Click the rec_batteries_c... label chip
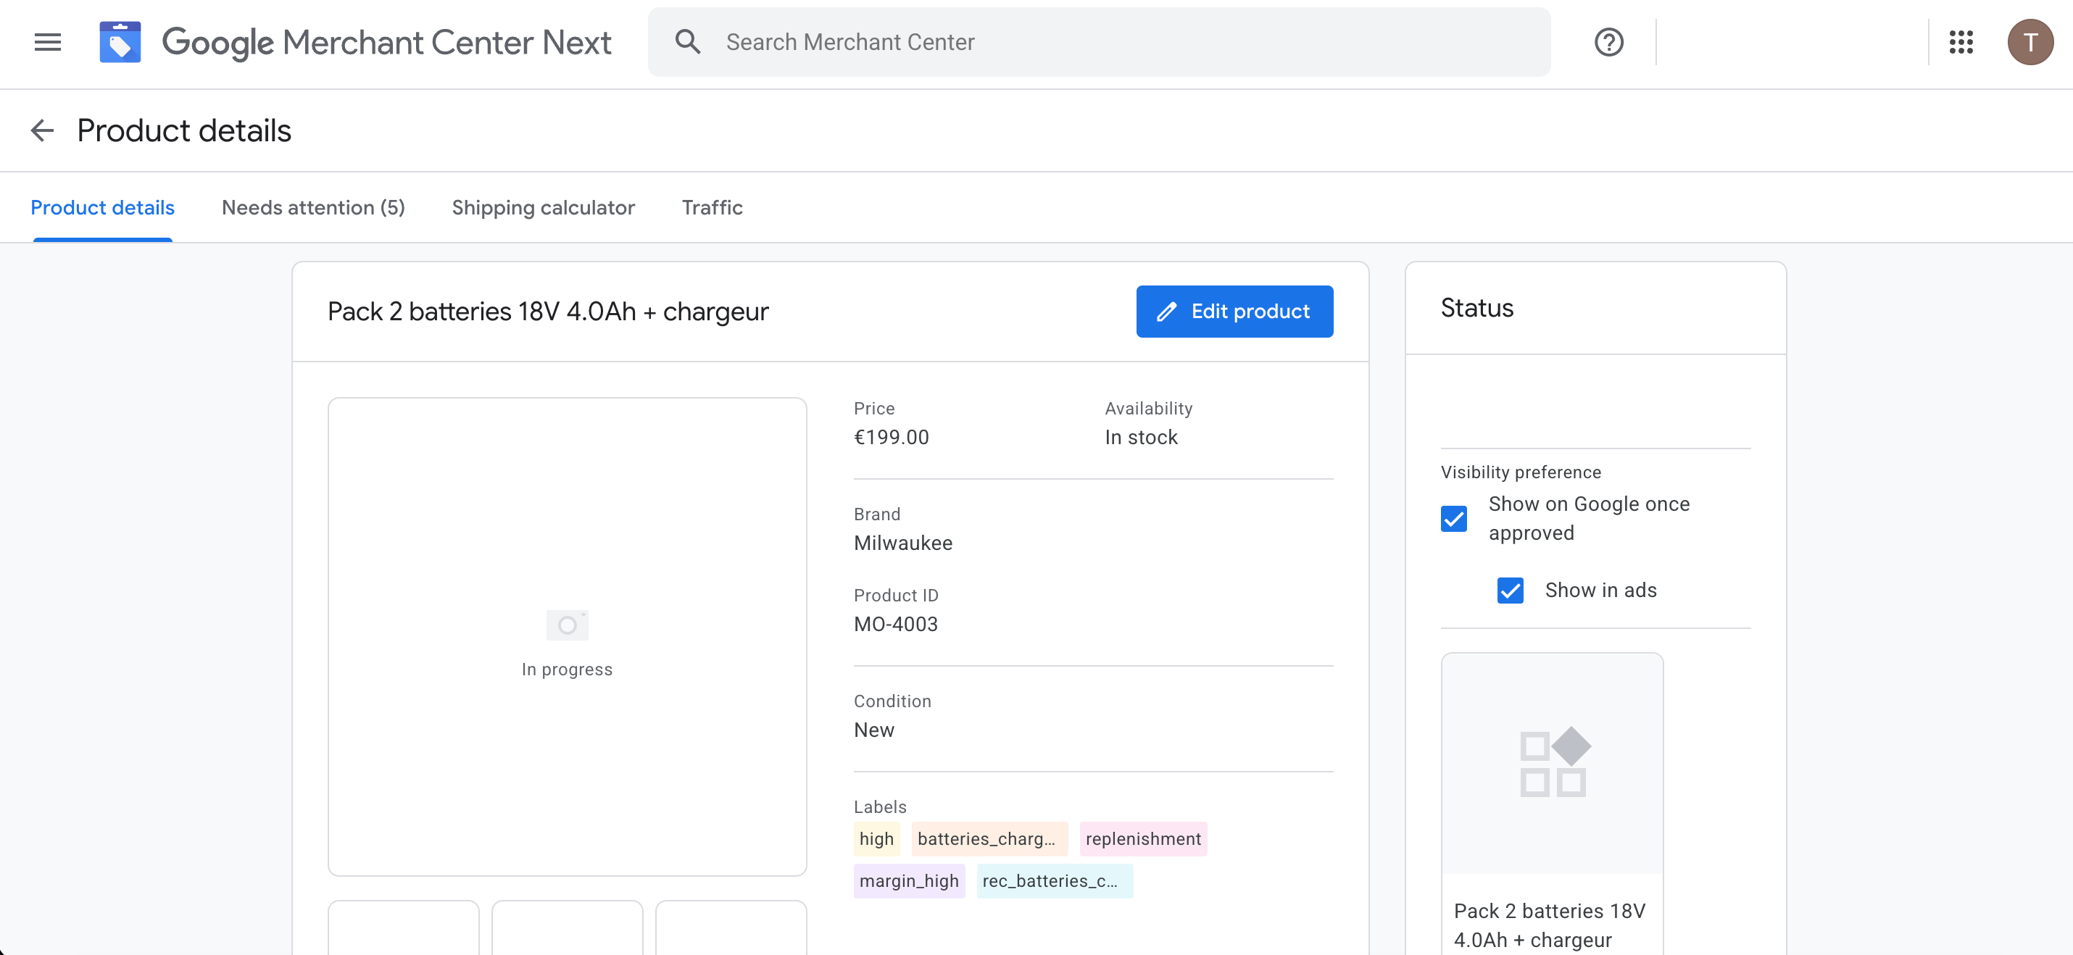This screenshot has height=955, width=2073. pos(1054,880)
